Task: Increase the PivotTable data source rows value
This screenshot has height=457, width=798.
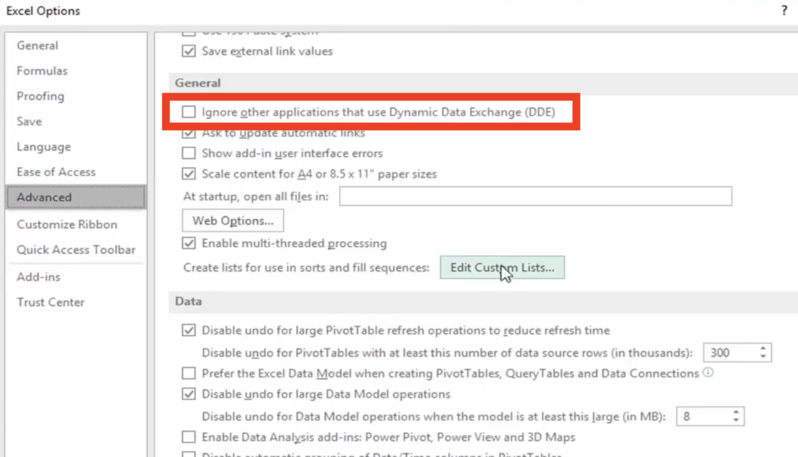Action: pos(762,348)
